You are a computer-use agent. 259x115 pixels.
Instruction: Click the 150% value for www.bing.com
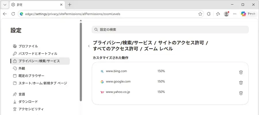pyautogui.click(x=161, y=71)
